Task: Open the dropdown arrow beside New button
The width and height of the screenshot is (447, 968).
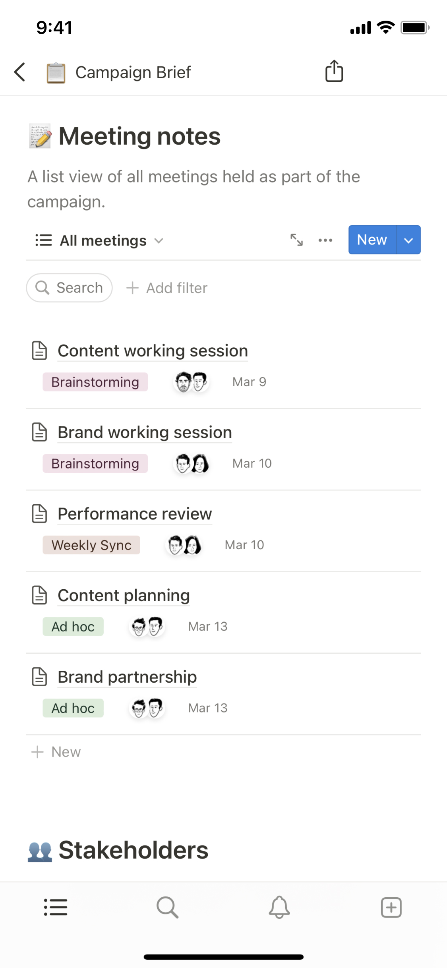Action: coord(408,240)
